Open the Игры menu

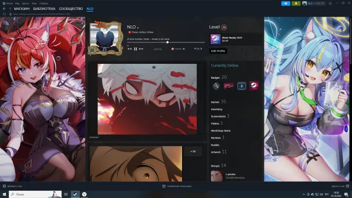(x=34, y=3)
